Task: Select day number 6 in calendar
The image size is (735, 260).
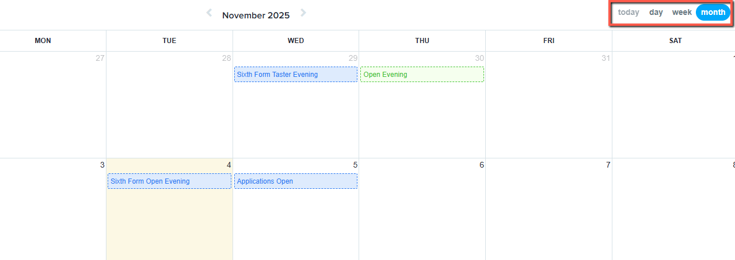Action: (x=482, y=165)
